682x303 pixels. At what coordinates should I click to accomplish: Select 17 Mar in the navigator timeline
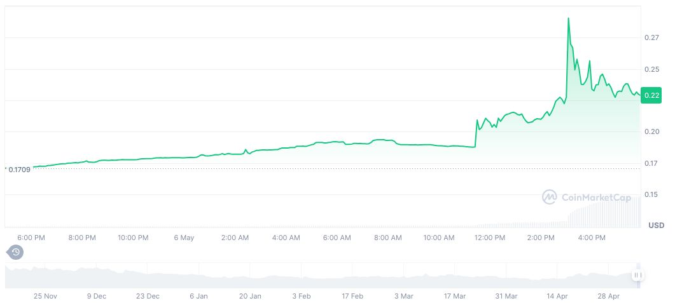454,296
